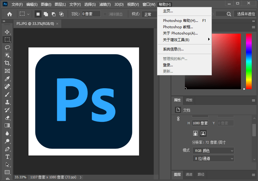
Task: Open the 8 位/通道 bit depth dropdown
Action: click(213, 158)
